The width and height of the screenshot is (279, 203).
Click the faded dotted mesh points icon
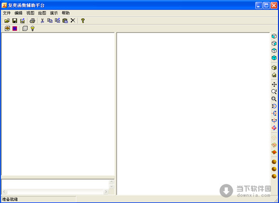pos(274,138)
